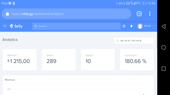170x95 pixels.
Task: Open the help question mark icon
Action: point(124,26)
